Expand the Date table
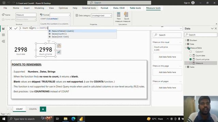The width and height of the screenshot is (218, 122). (185, 44)
